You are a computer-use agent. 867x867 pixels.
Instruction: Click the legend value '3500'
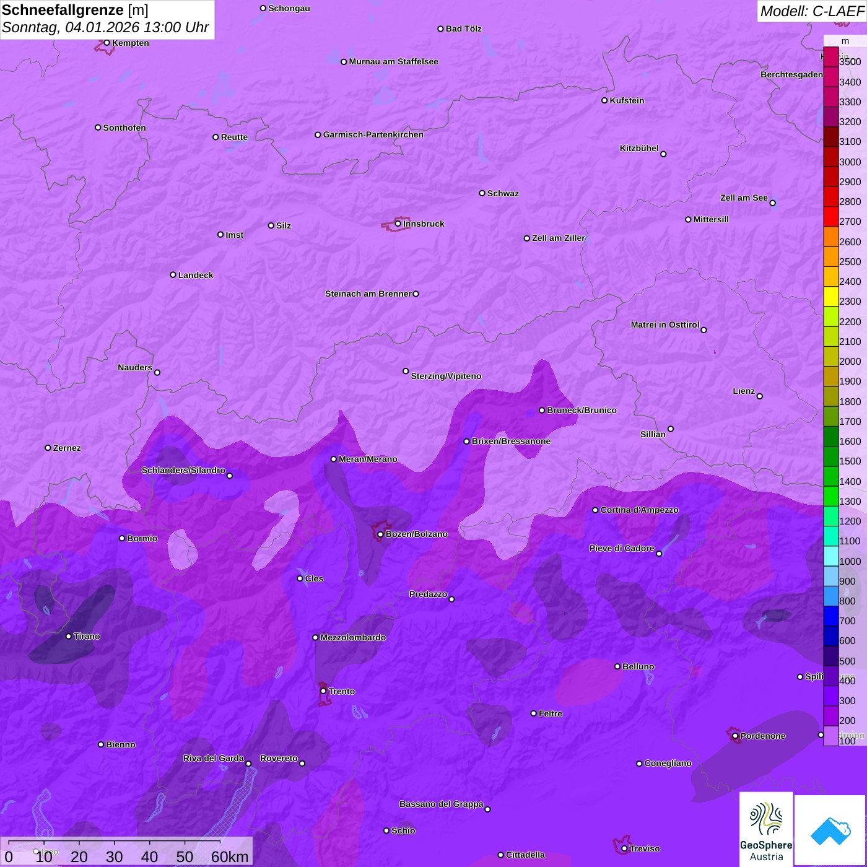(850, 62)
